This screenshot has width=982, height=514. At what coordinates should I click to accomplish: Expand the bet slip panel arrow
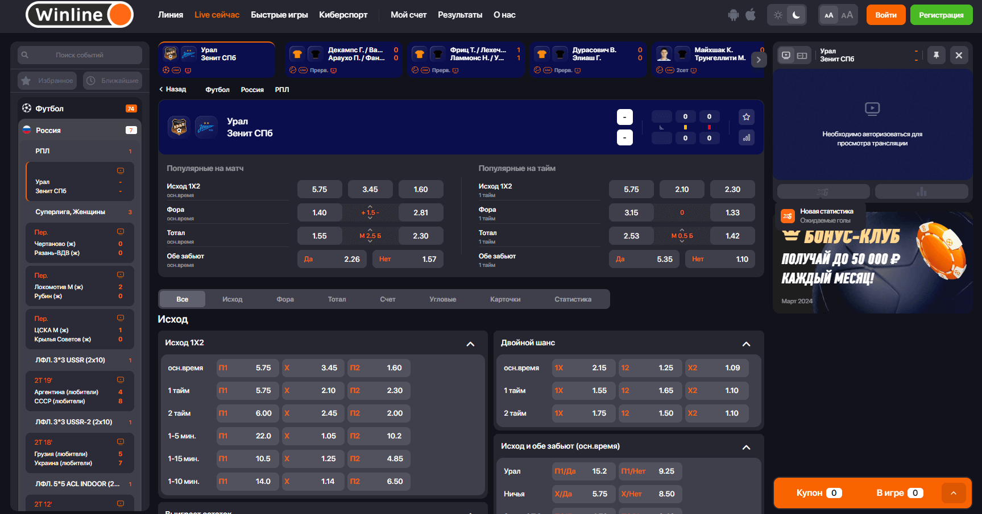tap(954, 493)
